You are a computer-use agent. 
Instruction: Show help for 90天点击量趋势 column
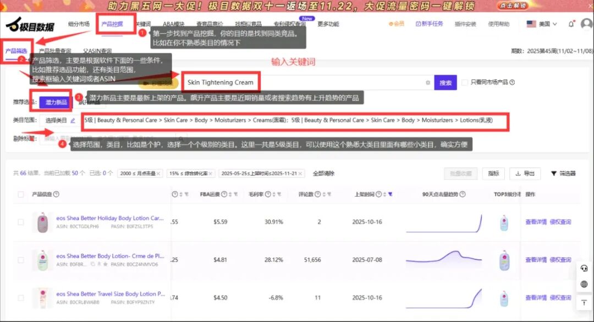click(462, 194)
